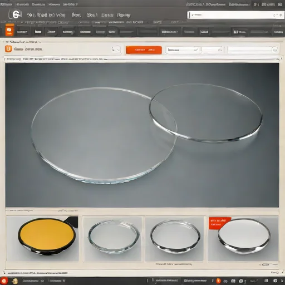Click the icon button left of the orange button

pos(116,50)
